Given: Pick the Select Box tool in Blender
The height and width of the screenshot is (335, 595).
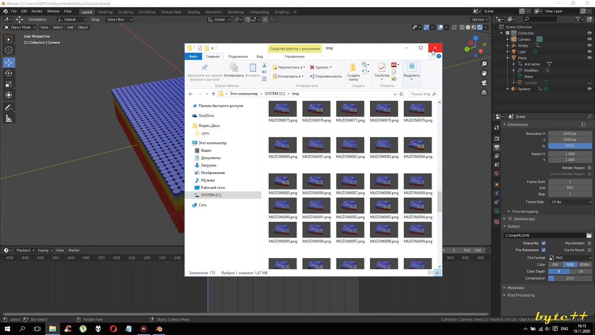Looking at the screenshot, I should tap(8, 40).
